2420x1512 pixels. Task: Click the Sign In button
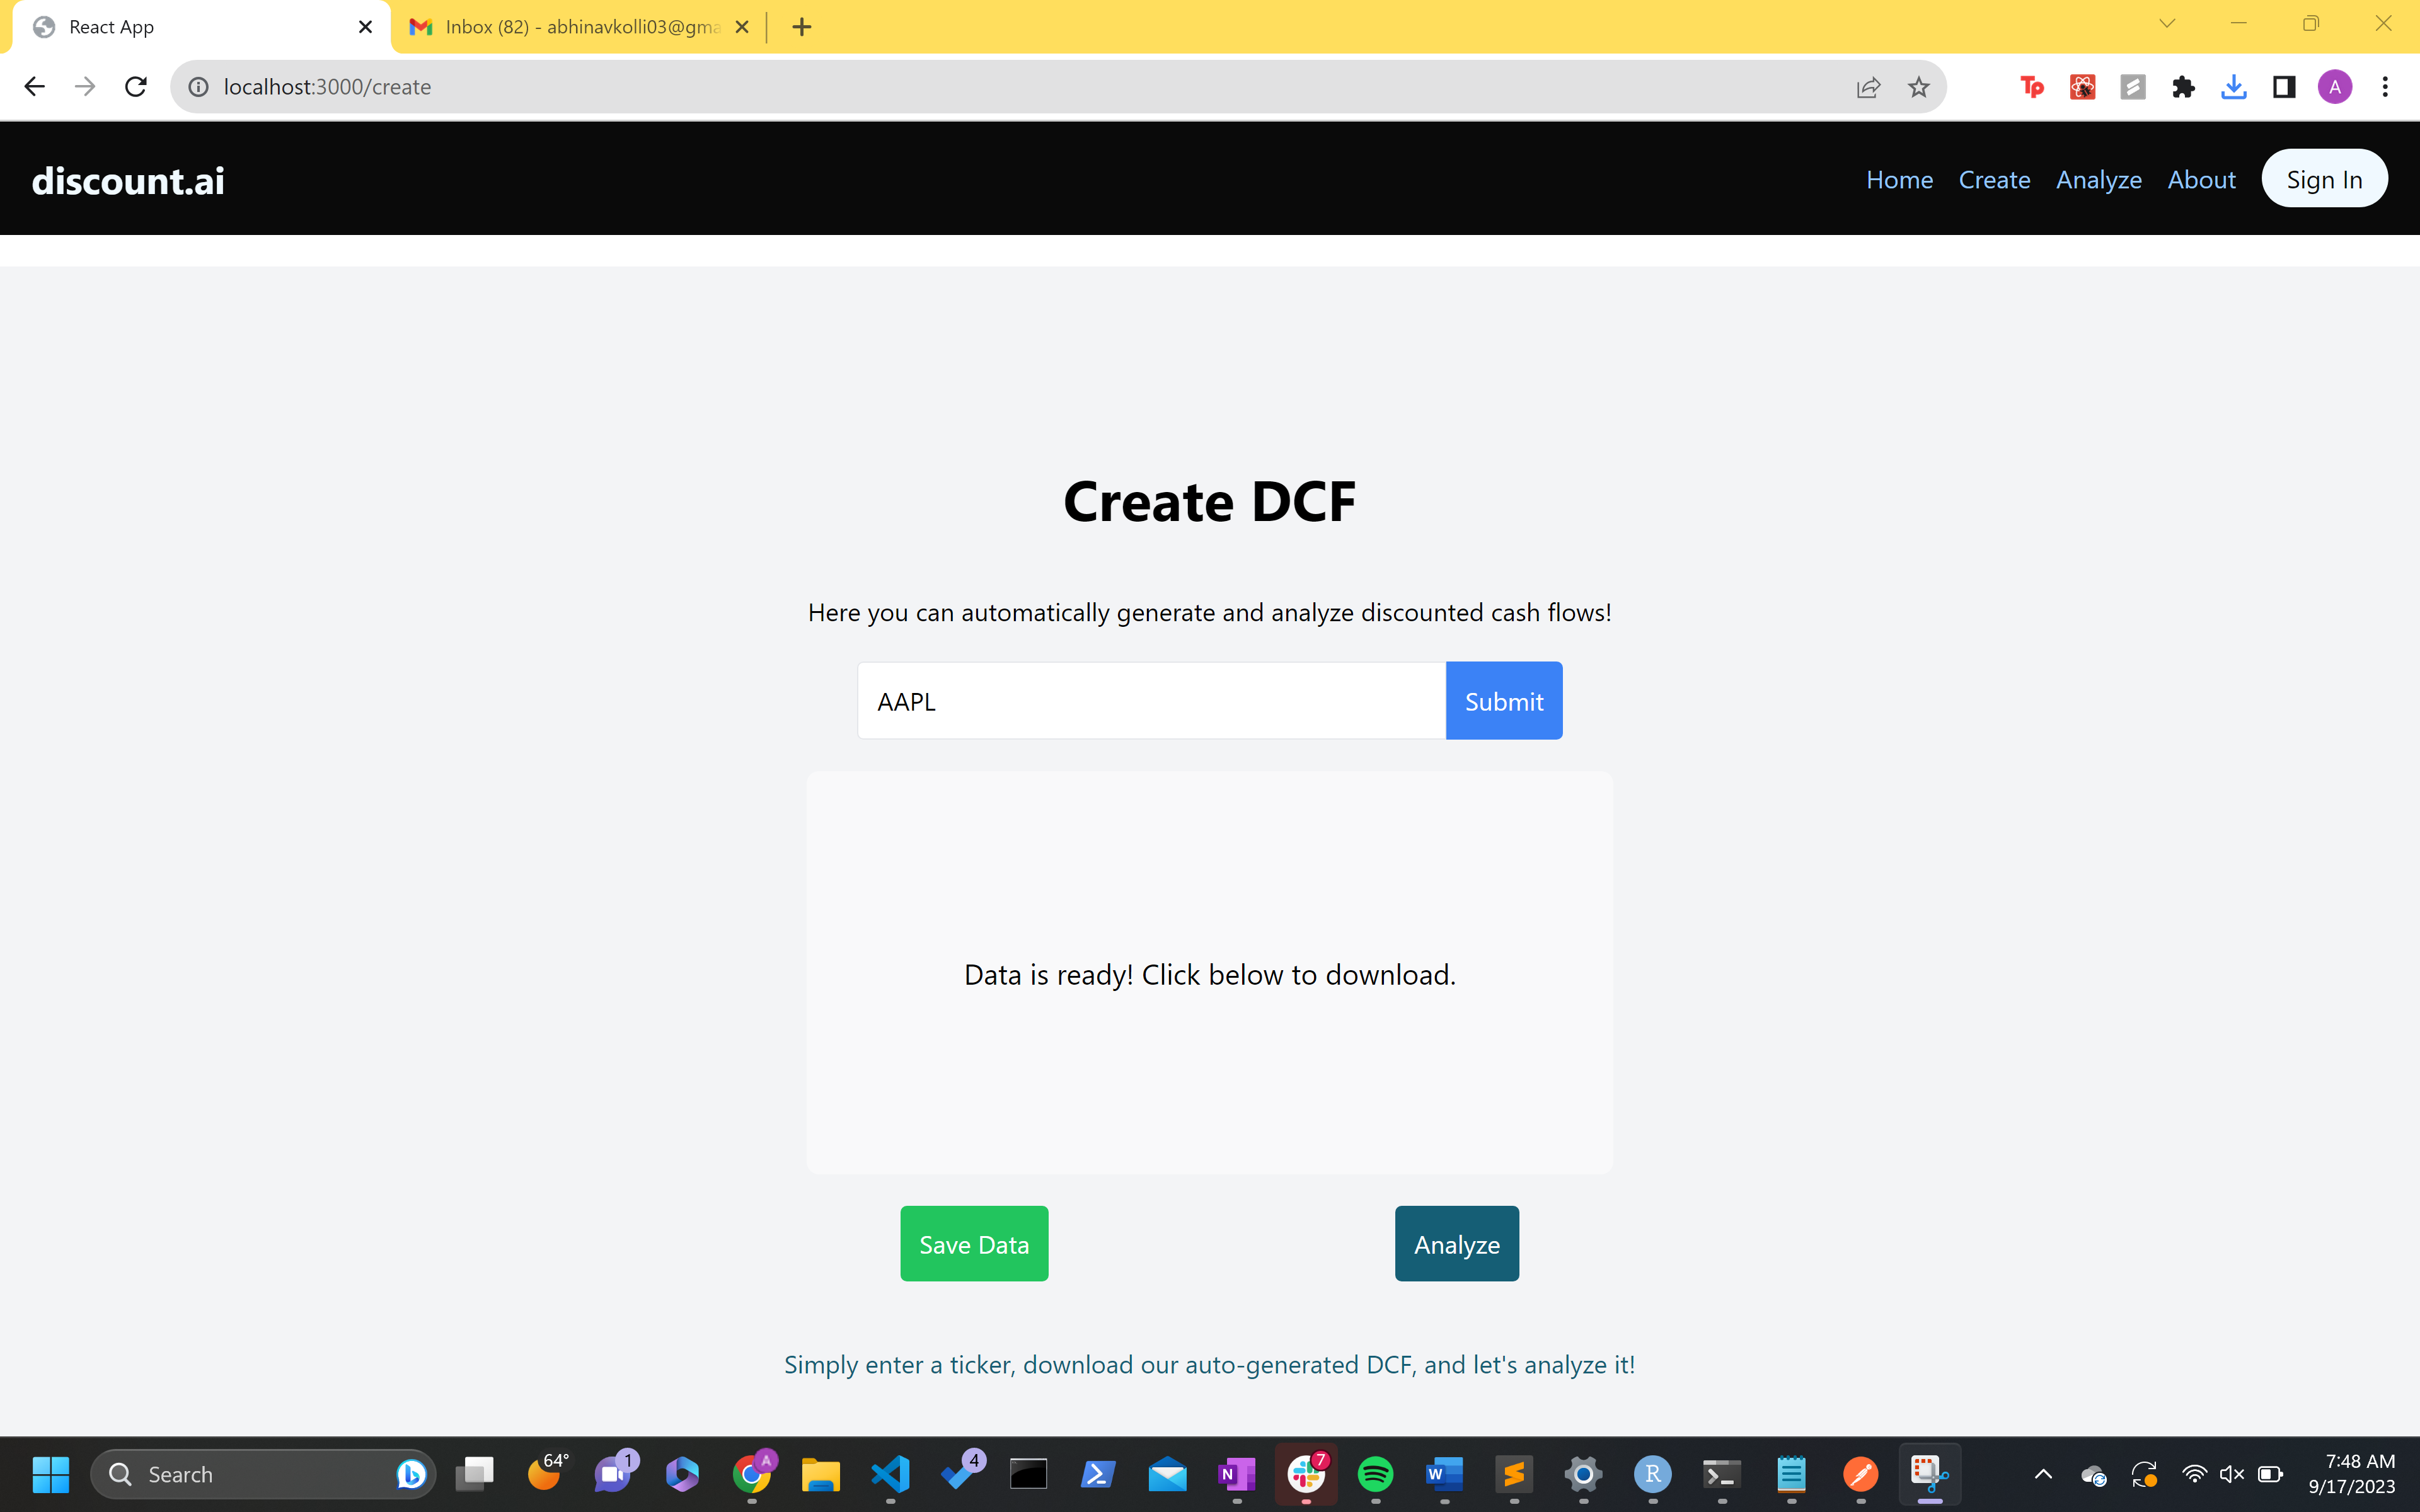click(x=2324, y=180)
